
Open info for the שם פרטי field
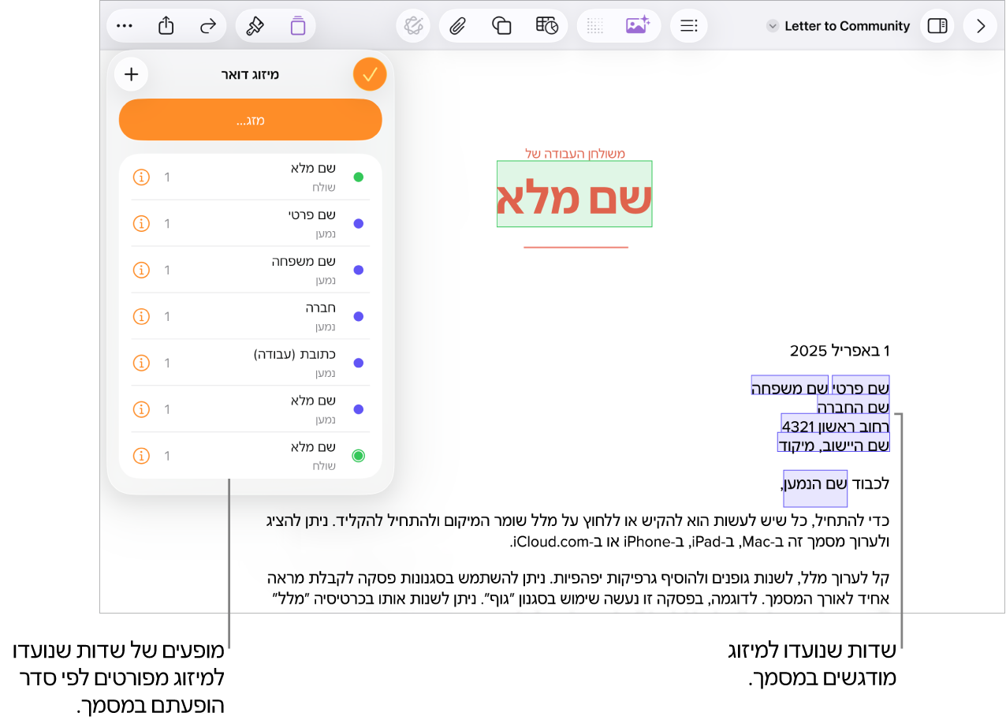coord(141,224)
